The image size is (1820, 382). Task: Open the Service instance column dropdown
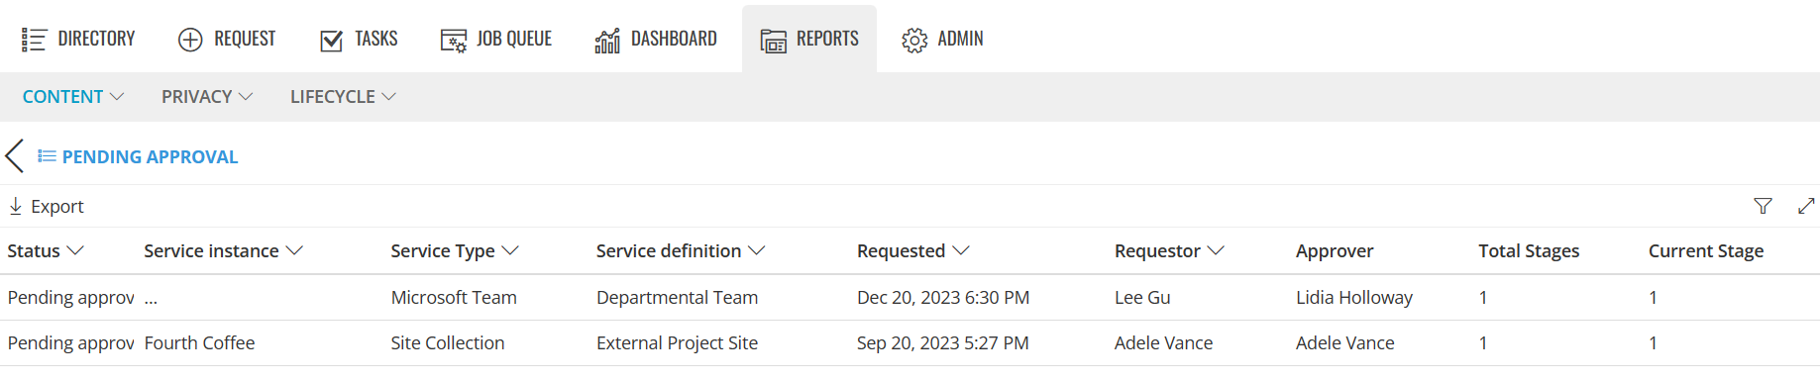[x=294, y=251]
